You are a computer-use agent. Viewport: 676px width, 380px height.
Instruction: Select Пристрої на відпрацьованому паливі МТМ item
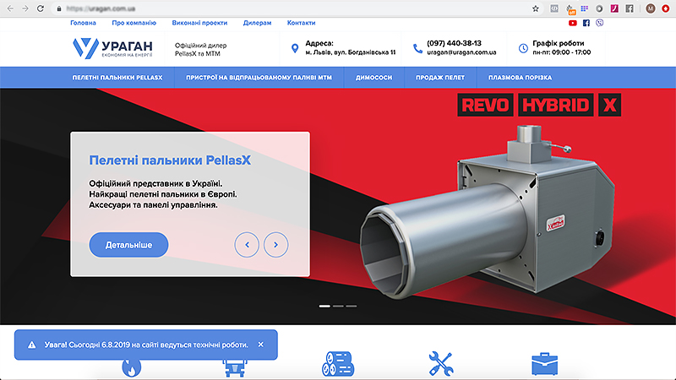coord(259,78)
